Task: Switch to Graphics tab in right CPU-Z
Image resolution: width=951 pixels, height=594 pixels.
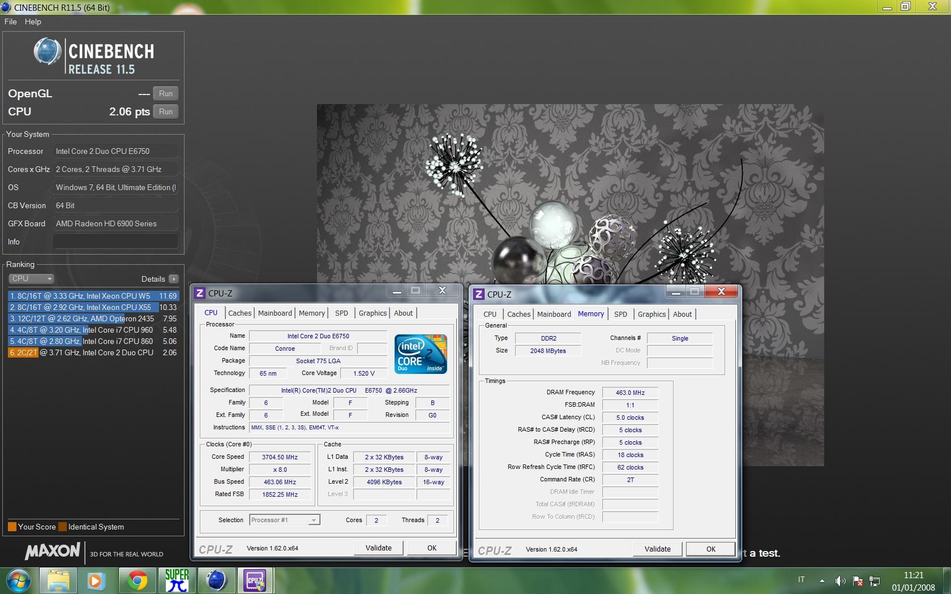Action: 652,314
